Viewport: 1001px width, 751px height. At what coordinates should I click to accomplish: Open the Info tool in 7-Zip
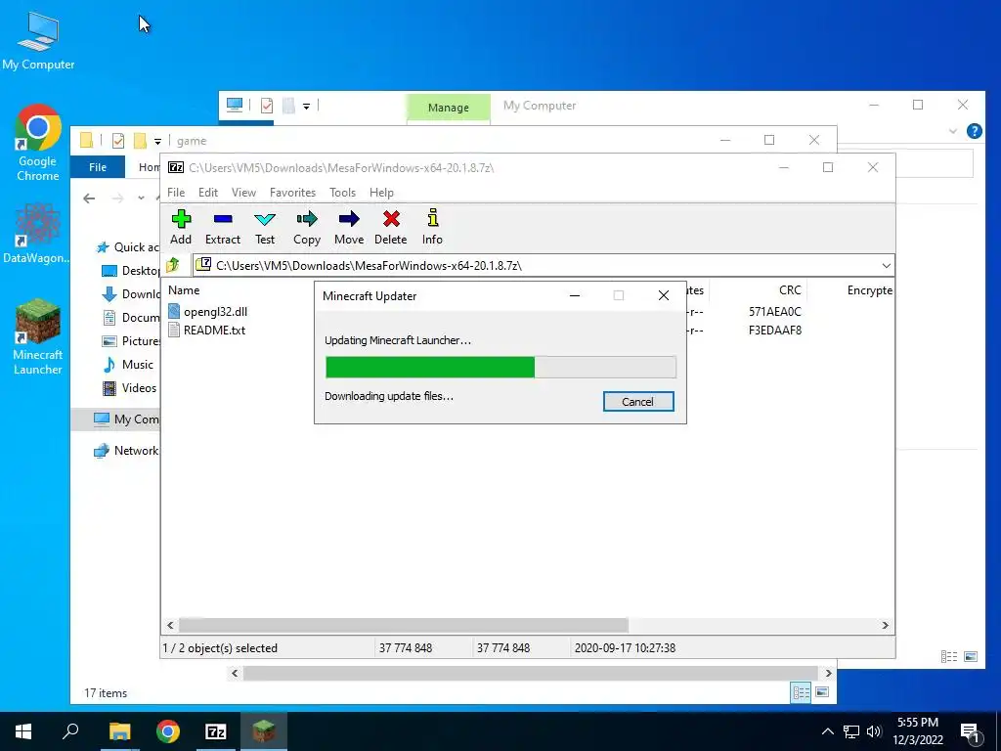click(x=432, y=227)
